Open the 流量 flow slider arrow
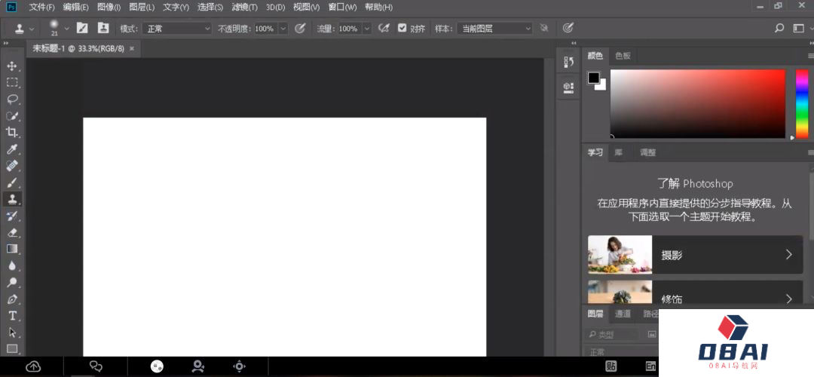Screen dimensions: 814x377 pyautogui.click(x=367, y=29)
